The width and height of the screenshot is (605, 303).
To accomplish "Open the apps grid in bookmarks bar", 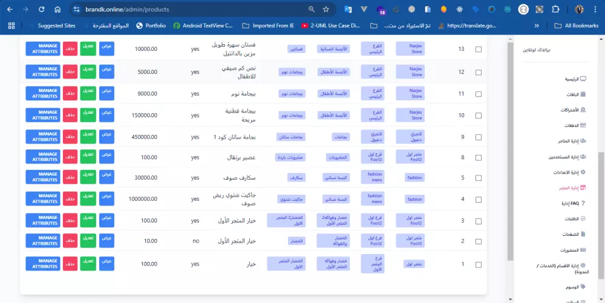I will [x=11, y=26].
